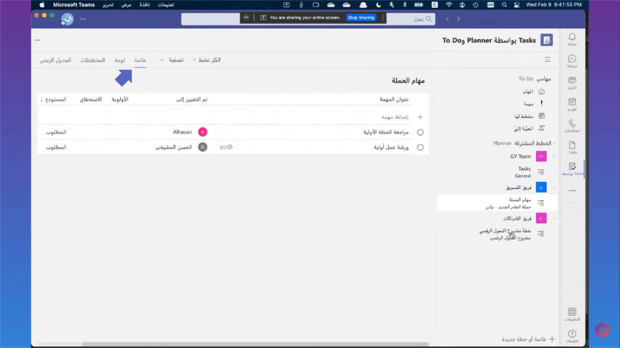Open the Microsoft Teams menu

(74, 5)
